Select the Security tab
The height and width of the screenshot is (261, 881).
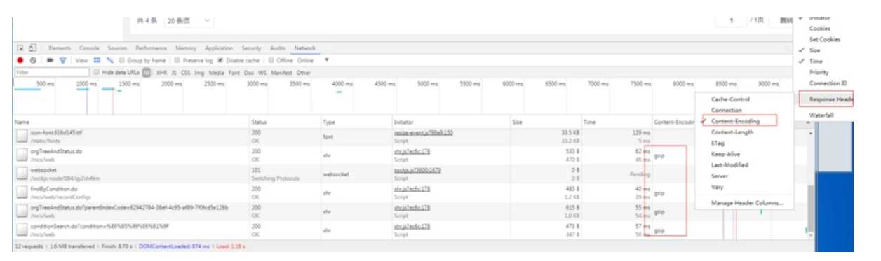251,48
